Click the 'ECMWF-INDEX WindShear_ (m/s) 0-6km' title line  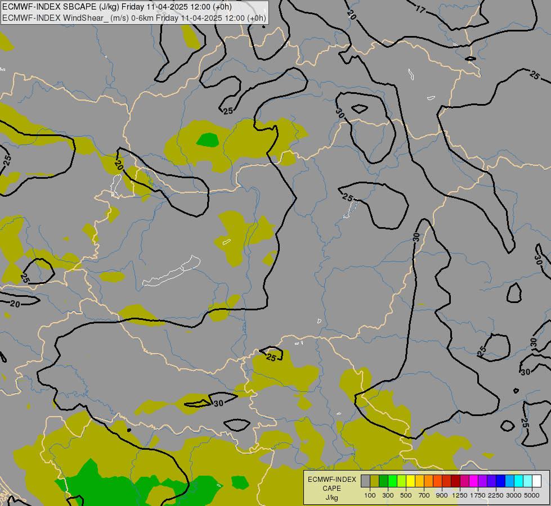pyautogui.click(x=135, y=18)
